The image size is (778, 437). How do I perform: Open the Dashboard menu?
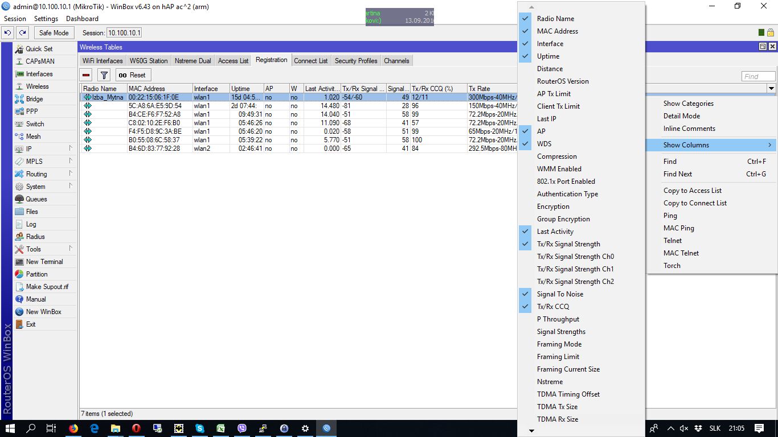82,19
